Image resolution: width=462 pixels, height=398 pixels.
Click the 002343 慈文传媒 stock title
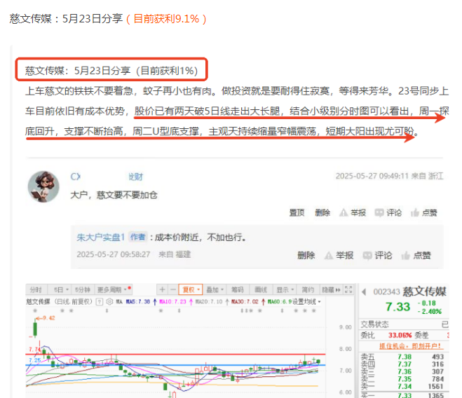pos(409,291)
